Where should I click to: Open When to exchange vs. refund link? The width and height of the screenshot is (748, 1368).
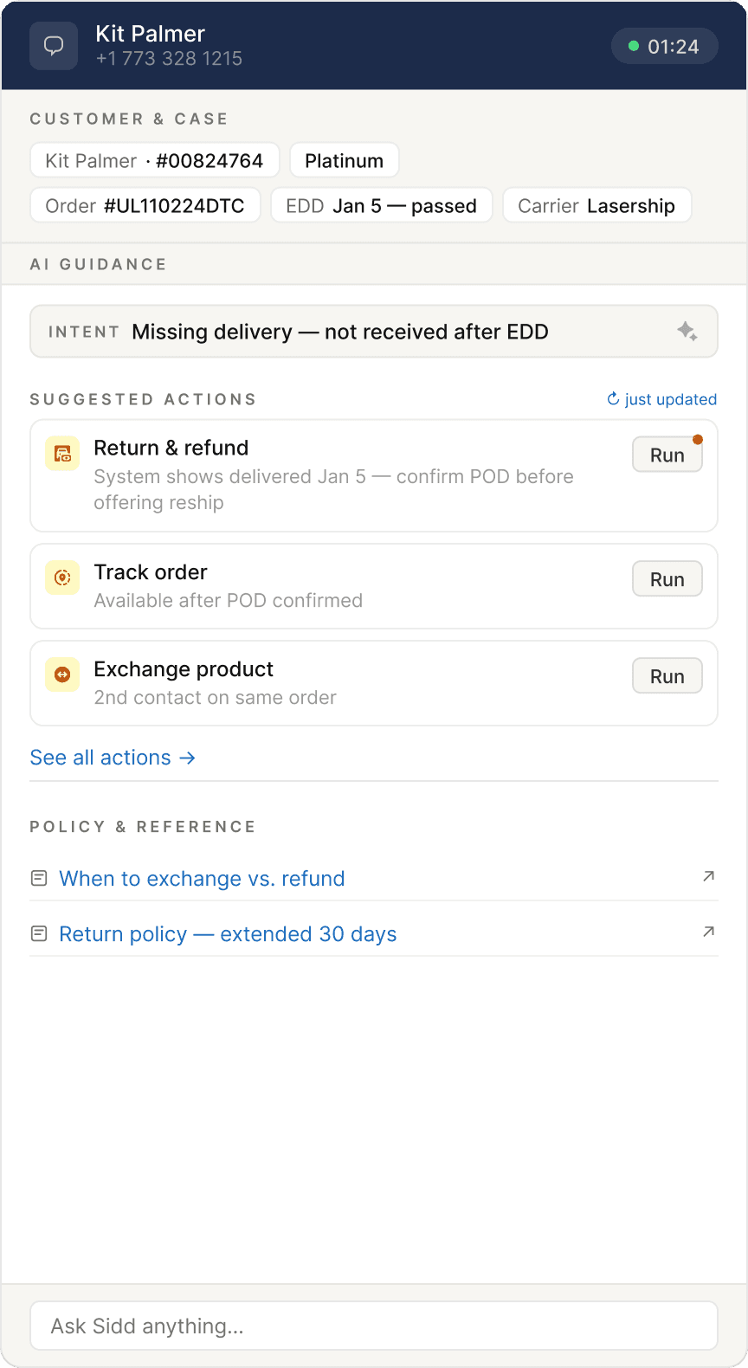(x=202, y=879)
